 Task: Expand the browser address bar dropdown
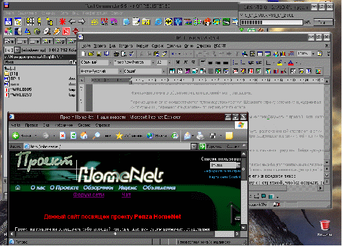click(194, 147)
